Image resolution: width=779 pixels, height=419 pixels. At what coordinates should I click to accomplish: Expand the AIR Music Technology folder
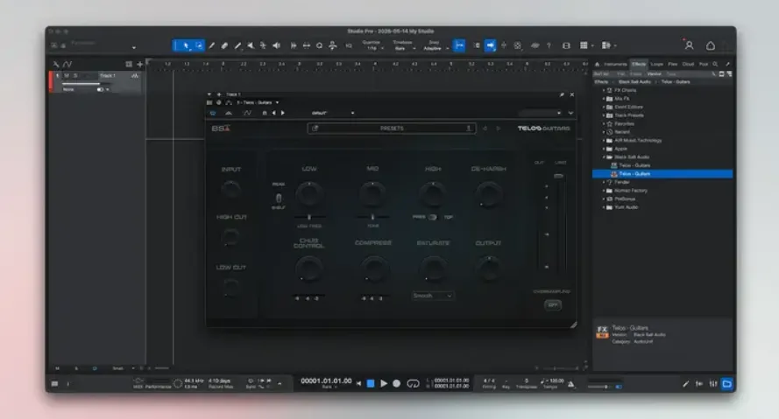(604, 140)
